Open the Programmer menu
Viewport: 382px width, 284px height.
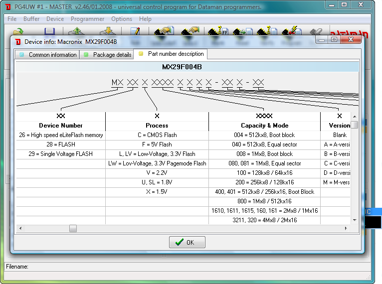point(87,19)
